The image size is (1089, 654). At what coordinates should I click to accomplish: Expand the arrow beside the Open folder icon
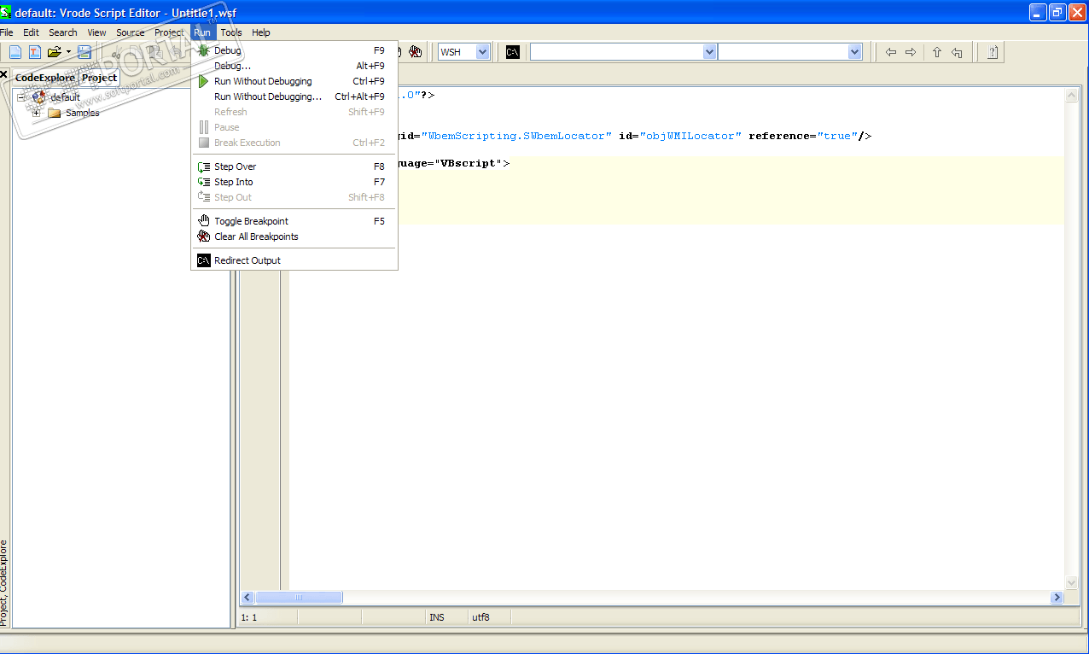point(68,52)
